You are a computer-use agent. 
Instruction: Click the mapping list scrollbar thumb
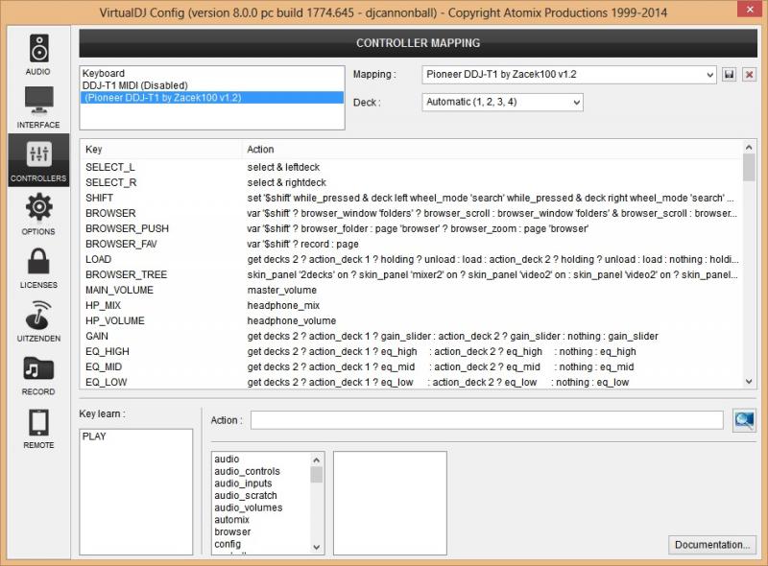click(749, 168)
